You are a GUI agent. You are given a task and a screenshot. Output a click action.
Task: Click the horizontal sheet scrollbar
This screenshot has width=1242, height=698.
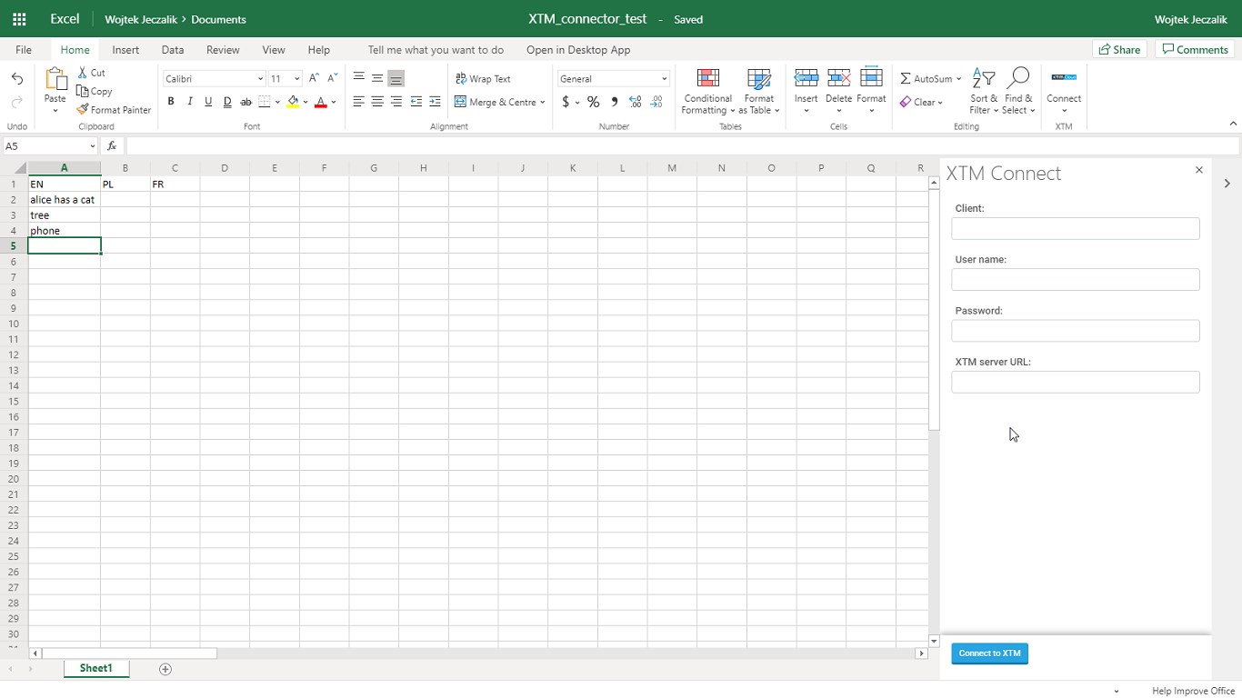[129, 653]
